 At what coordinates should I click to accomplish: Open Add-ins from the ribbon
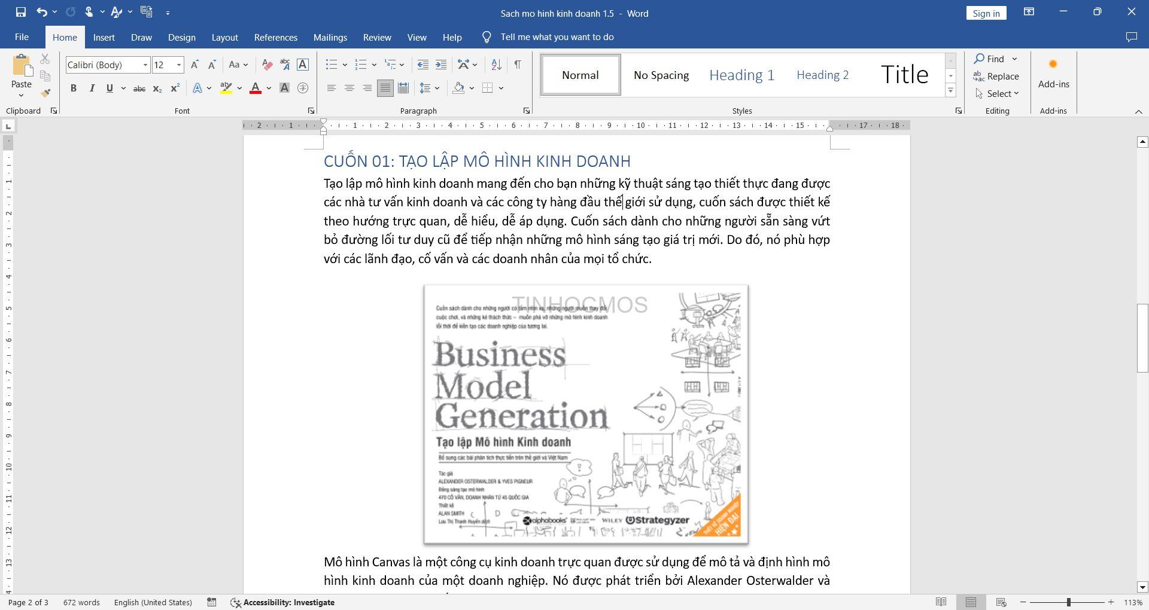pos(1053,74)
